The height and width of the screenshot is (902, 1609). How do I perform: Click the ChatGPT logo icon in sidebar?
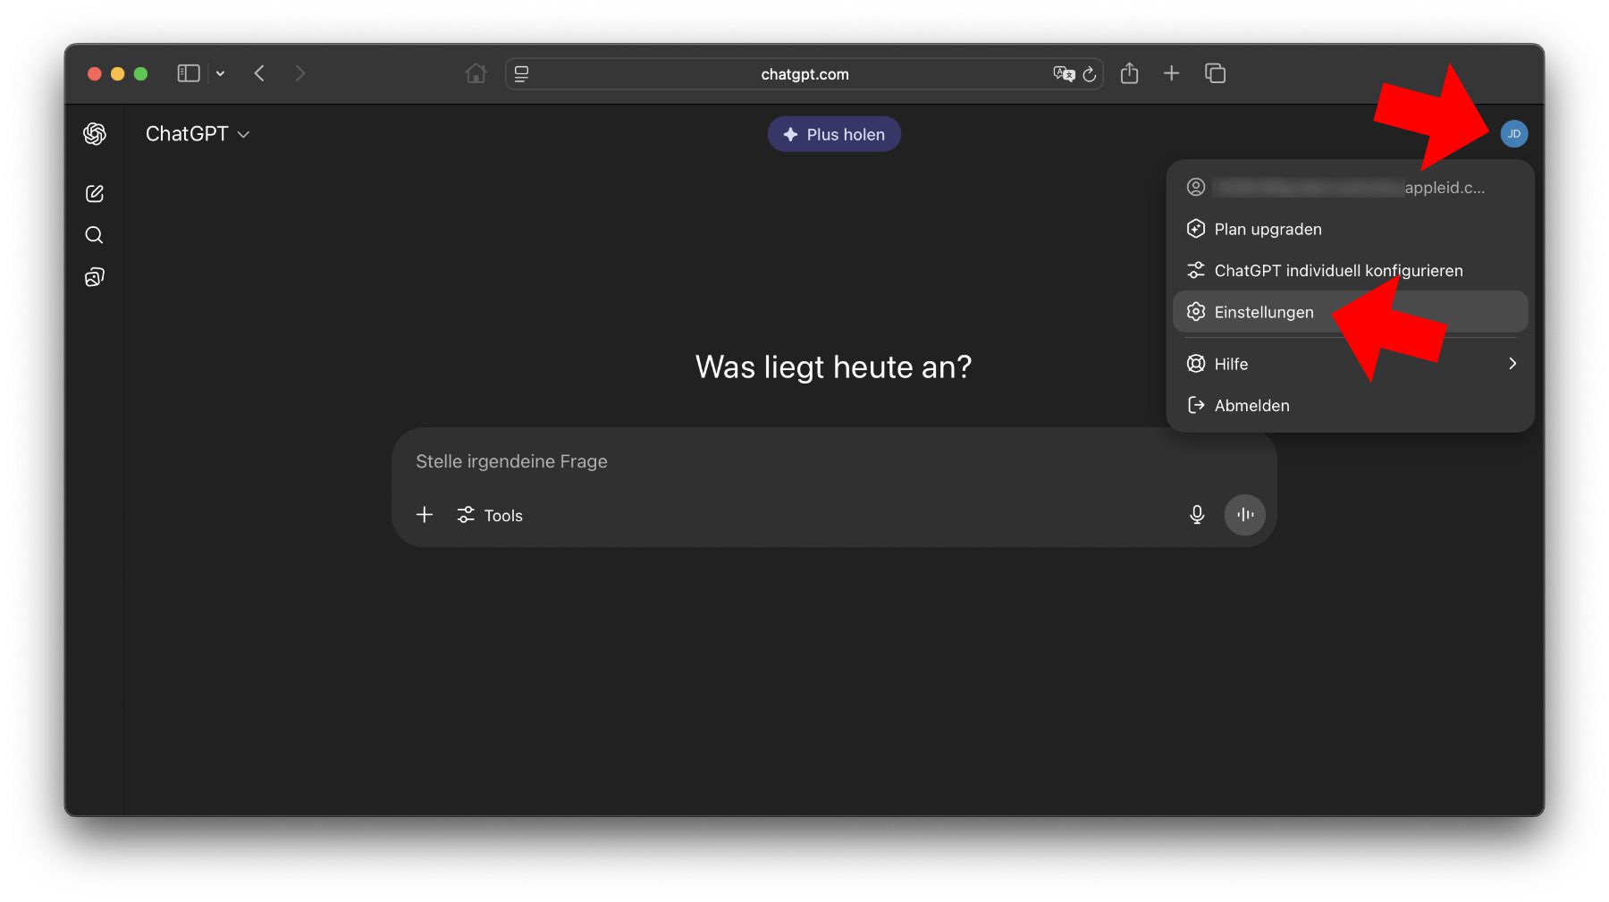95,134
